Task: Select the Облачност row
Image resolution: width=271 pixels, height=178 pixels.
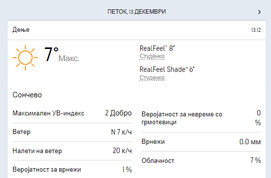Action: (201, 160)
